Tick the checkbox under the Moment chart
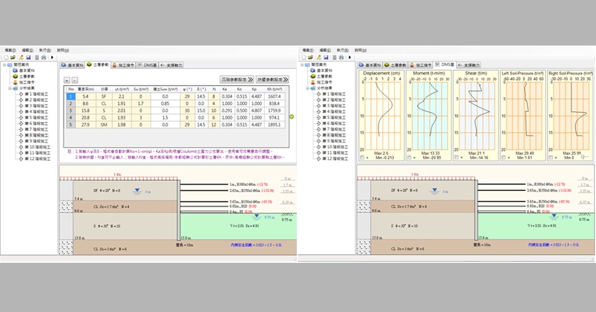Screen dimensions: 596x312 [409, 158]
